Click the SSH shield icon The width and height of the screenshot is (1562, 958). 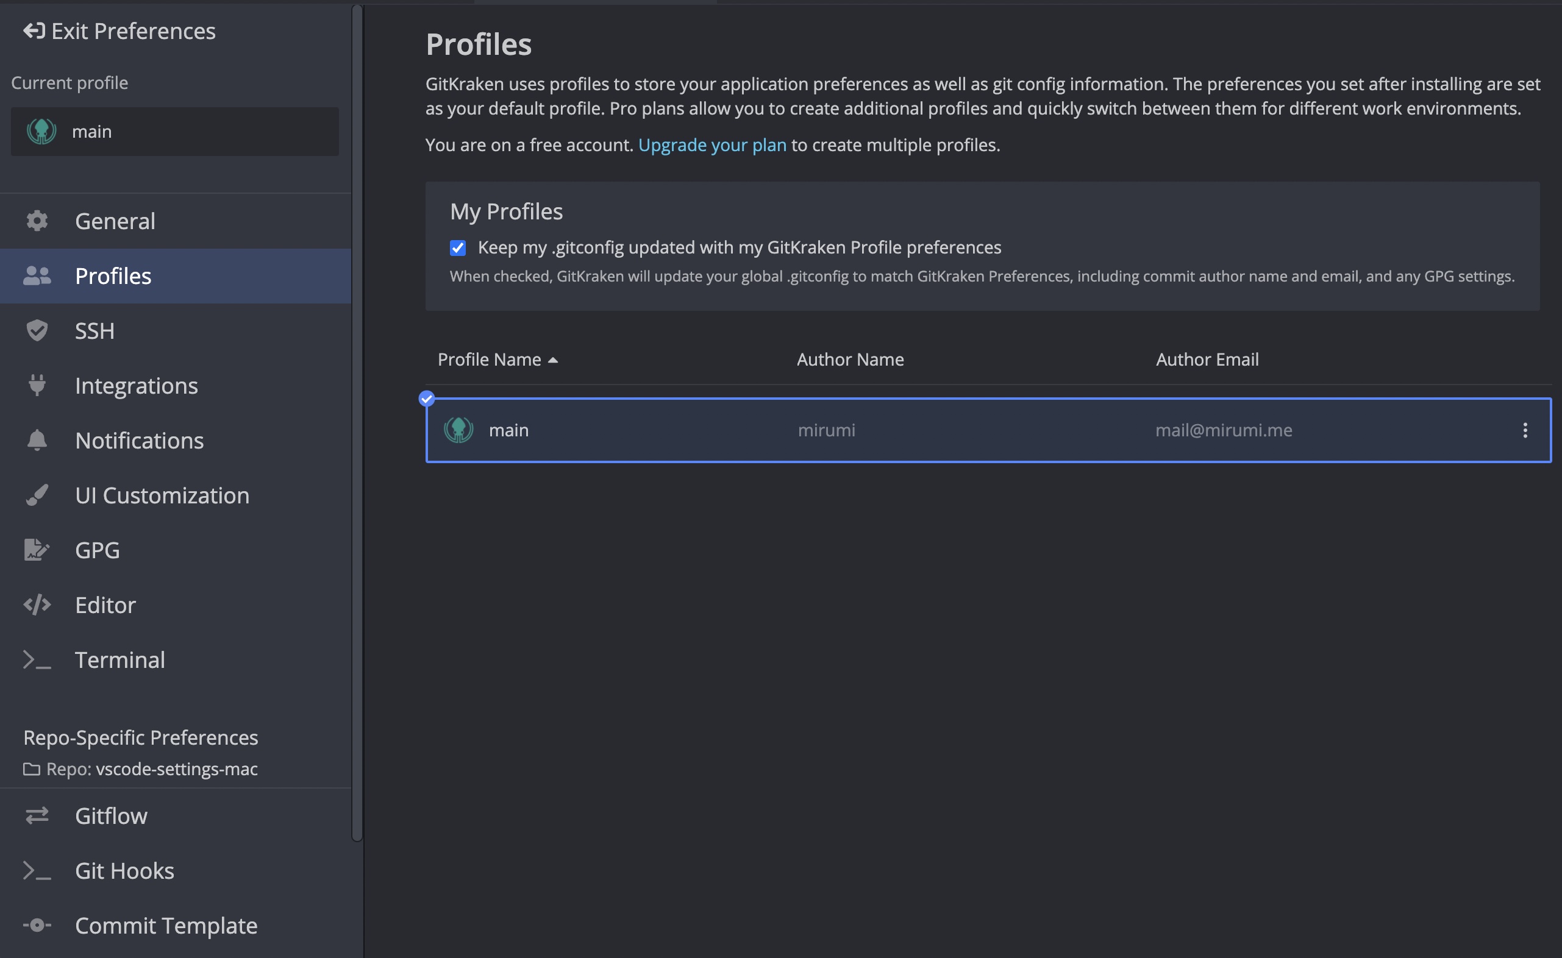point(37,331)
